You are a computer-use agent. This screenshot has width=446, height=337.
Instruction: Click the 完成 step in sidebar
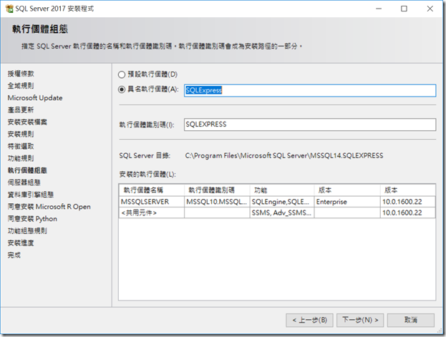14,255
